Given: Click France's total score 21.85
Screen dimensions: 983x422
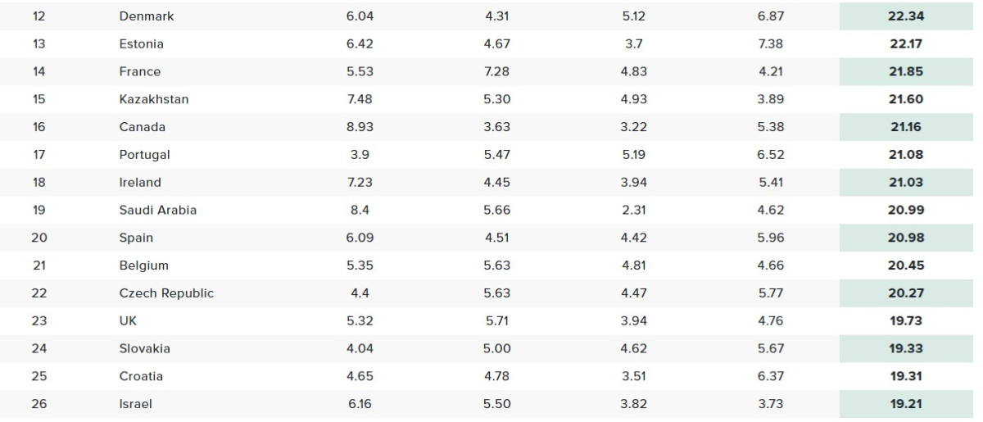Looking at the screenshot, I should tap(906, 72).
